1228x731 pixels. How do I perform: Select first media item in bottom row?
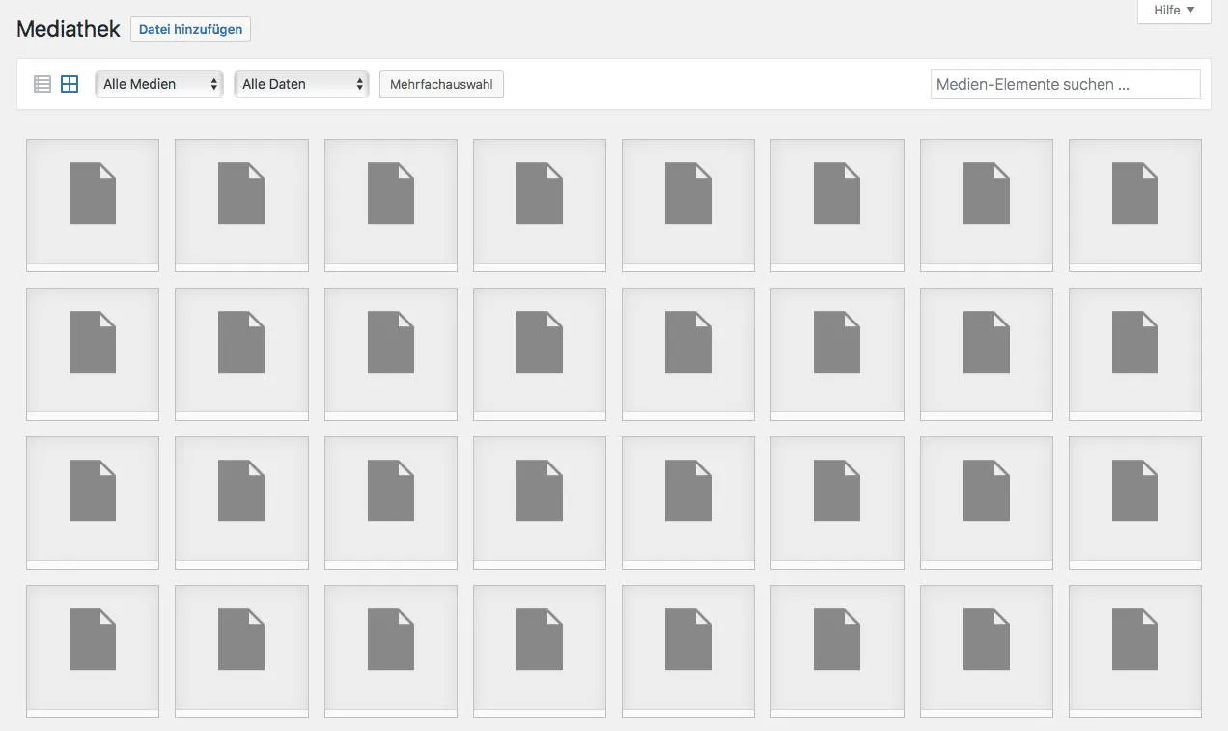point(93,652)
